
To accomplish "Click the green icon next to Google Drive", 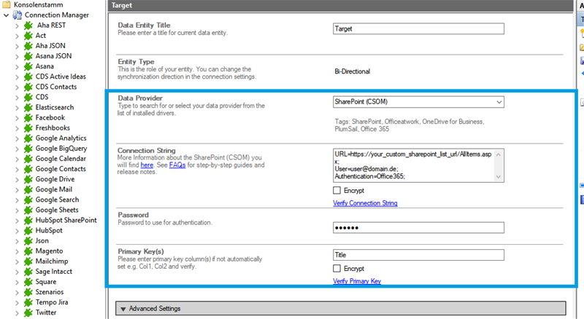I will [28, 179].
